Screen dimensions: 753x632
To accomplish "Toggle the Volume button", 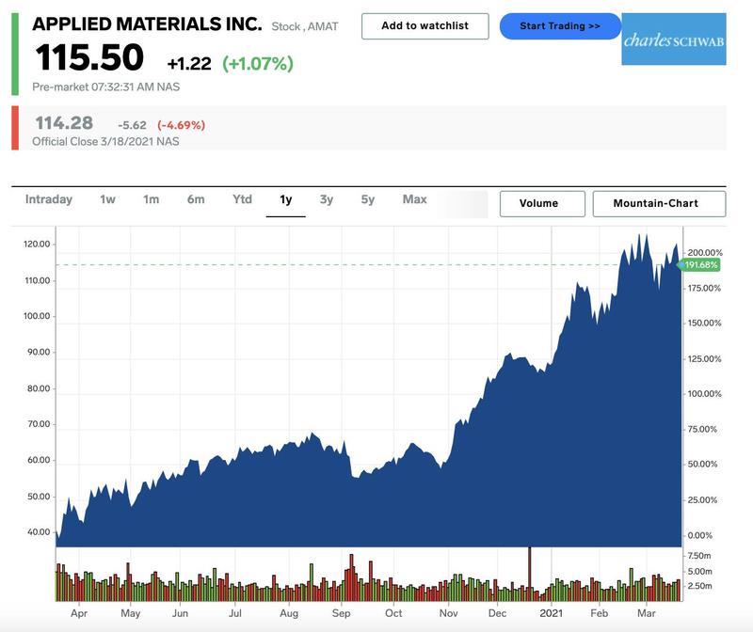I will pos(542,203).
